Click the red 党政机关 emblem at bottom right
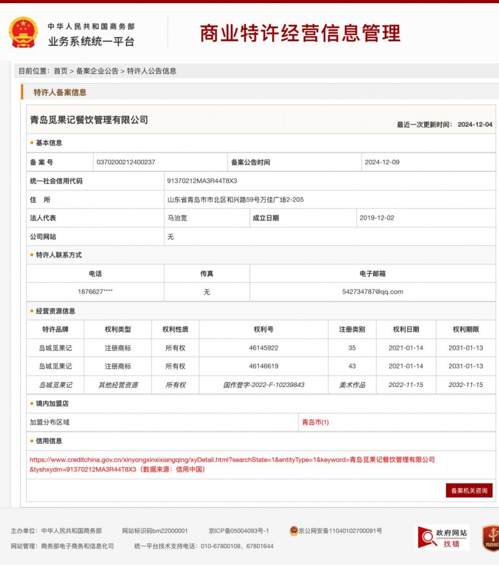Screen dimensions: 499x565 (492, 537)
